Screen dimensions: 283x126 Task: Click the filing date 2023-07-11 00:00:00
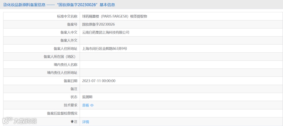point(99,81)
